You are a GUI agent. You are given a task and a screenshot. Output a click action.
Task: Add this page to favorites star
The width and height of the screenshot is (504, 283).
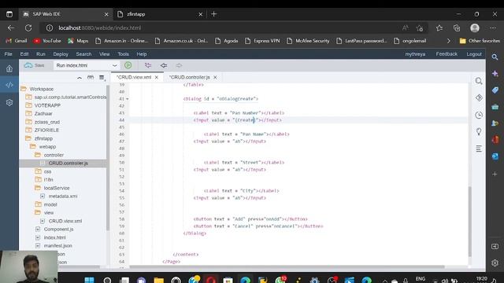pyautogui.click(x=420, y=28)
